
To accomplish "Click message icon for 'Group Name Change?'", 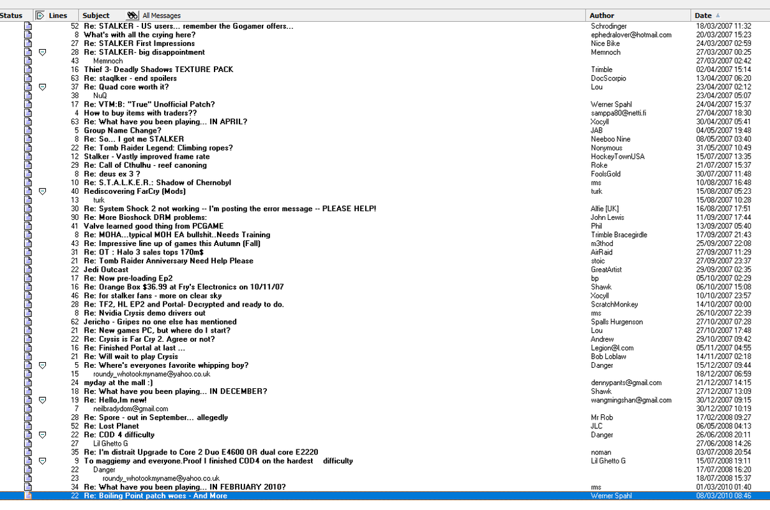I will pyautogui.click(x=27, y=131).
